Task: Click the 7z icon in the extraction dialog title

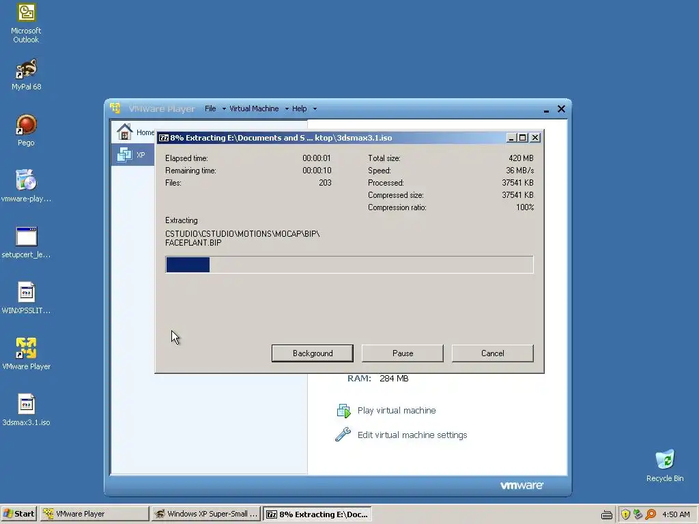Action: (164, 138)
